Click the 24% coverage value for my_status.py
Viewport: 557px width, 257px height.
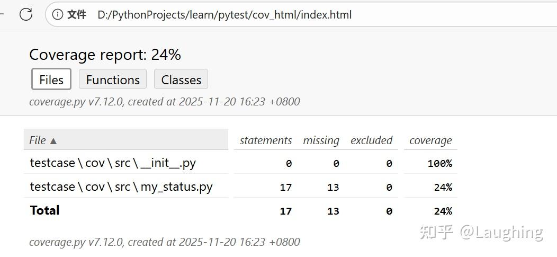pos(443,187)
